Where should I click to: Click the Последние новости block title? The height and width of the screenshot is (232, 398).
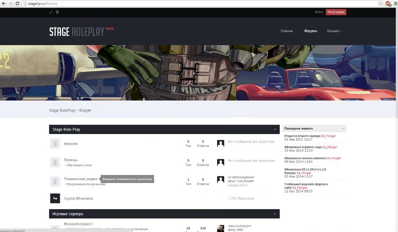pos(298,128)
